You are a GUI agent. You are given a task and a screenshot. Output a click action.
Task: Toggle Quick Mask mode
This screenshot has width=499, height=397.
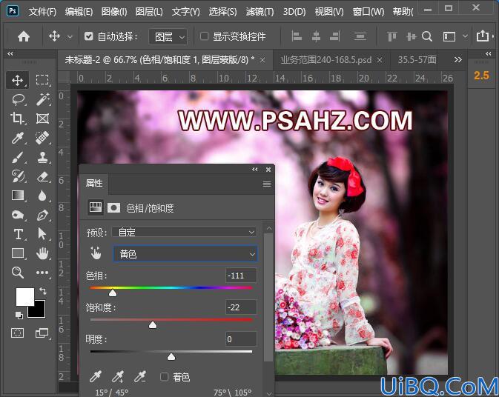point(18,333)
